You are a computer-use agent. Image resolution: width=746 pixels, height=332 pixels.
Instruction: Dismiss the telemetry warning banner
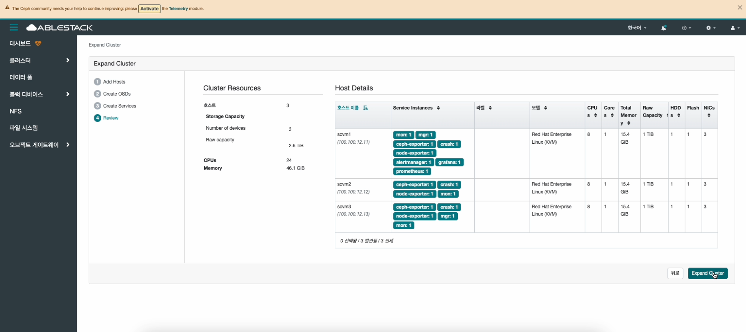(740, 8)
